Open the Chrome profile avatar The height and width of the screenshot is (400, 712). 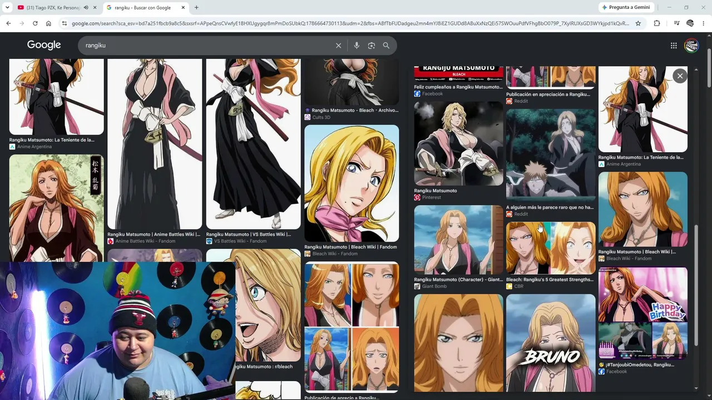pos(690,23)
